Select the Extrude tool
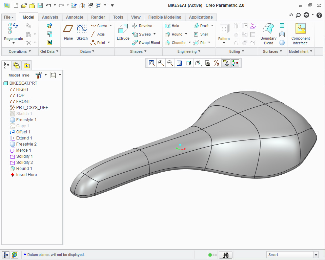The height and width of the screenshot is (260, 325). coord(123,32)
